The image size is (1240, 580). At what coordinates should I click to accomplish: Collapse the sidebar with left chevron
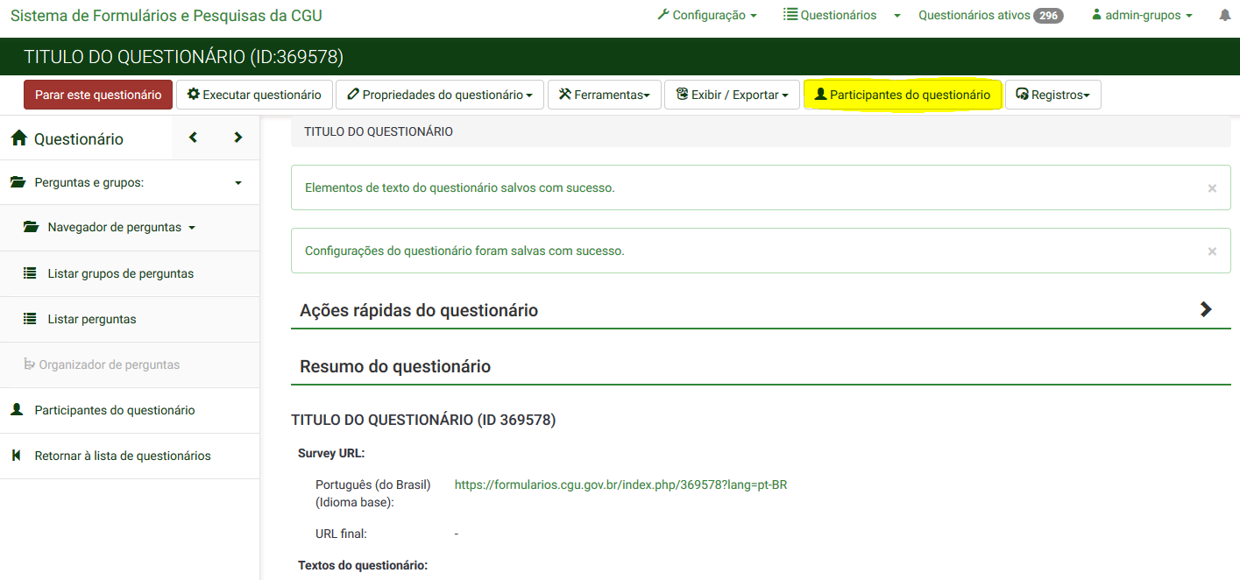(x=192, y=138)
